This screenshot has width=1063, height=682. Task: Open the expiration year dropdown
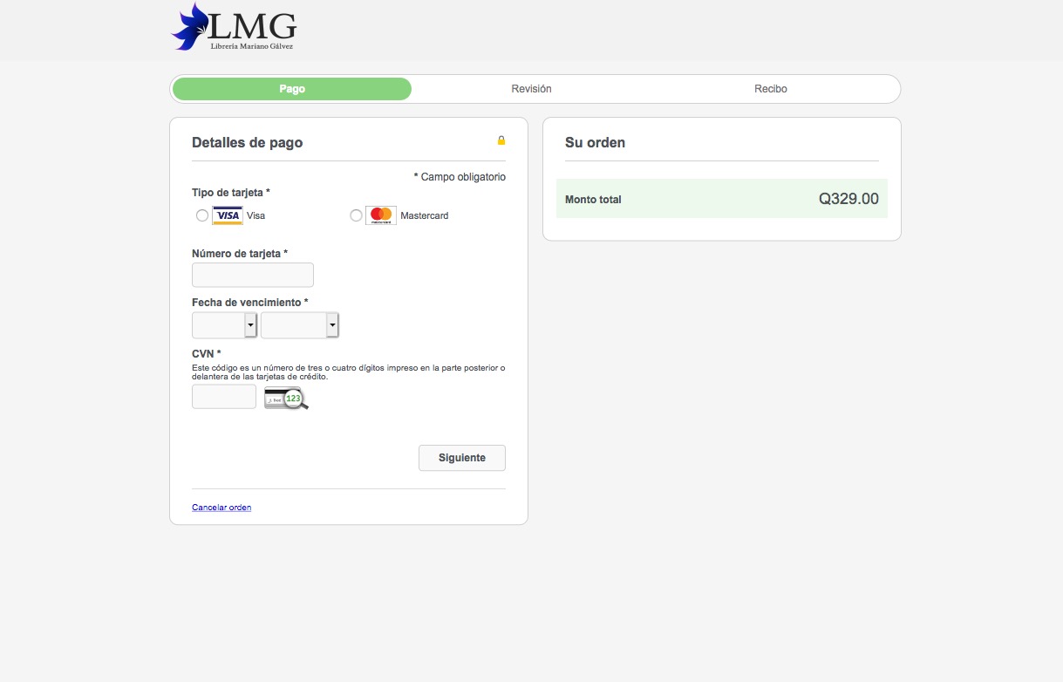(299, 325)
